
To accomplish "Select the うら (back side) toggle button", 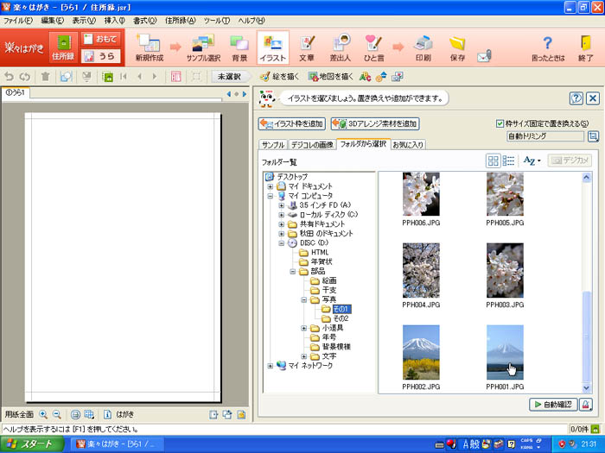I will pos(100,56).
